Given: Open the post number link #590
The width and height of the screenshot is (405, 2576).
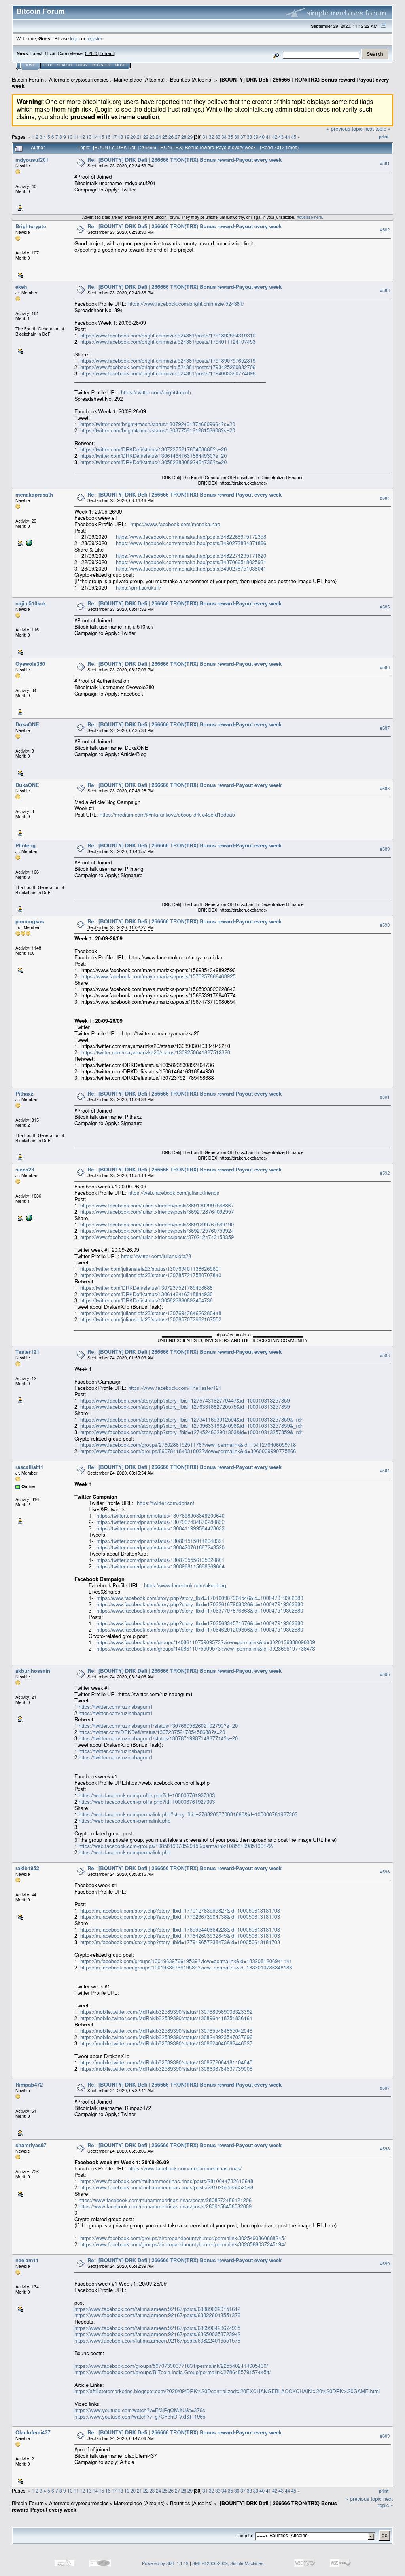Looking at the screenshot, I should click(385, 925).
